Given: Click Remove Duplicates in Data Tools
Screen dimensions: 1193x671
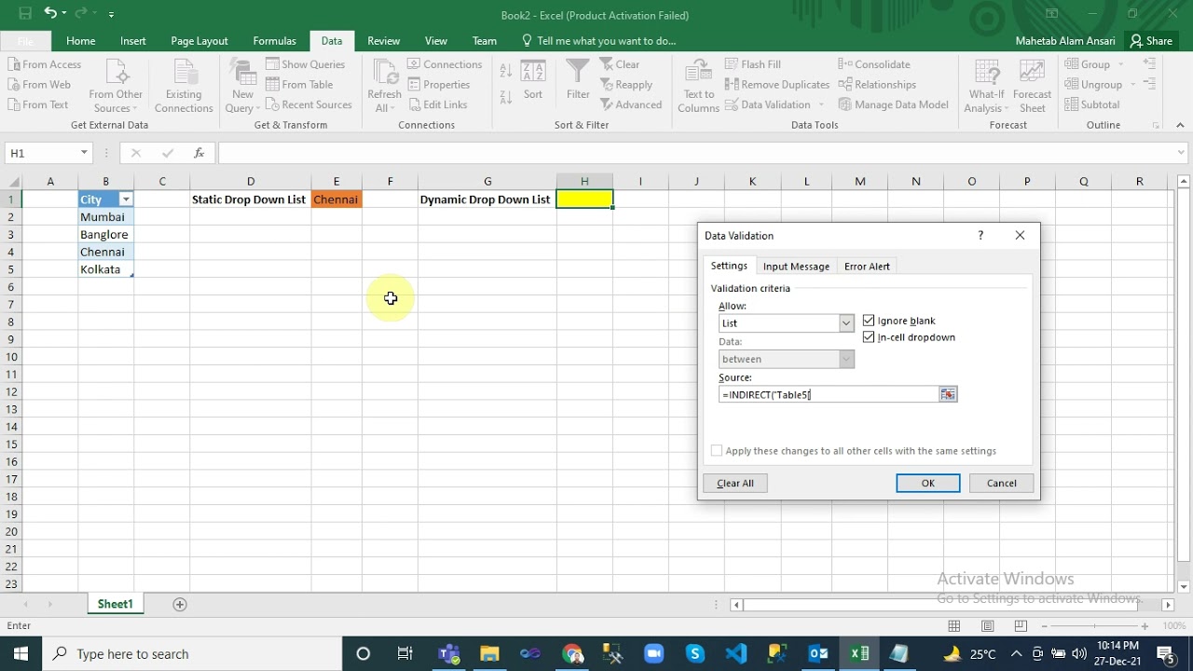Looking at the screenshot, I should click(x=777, y=85).
